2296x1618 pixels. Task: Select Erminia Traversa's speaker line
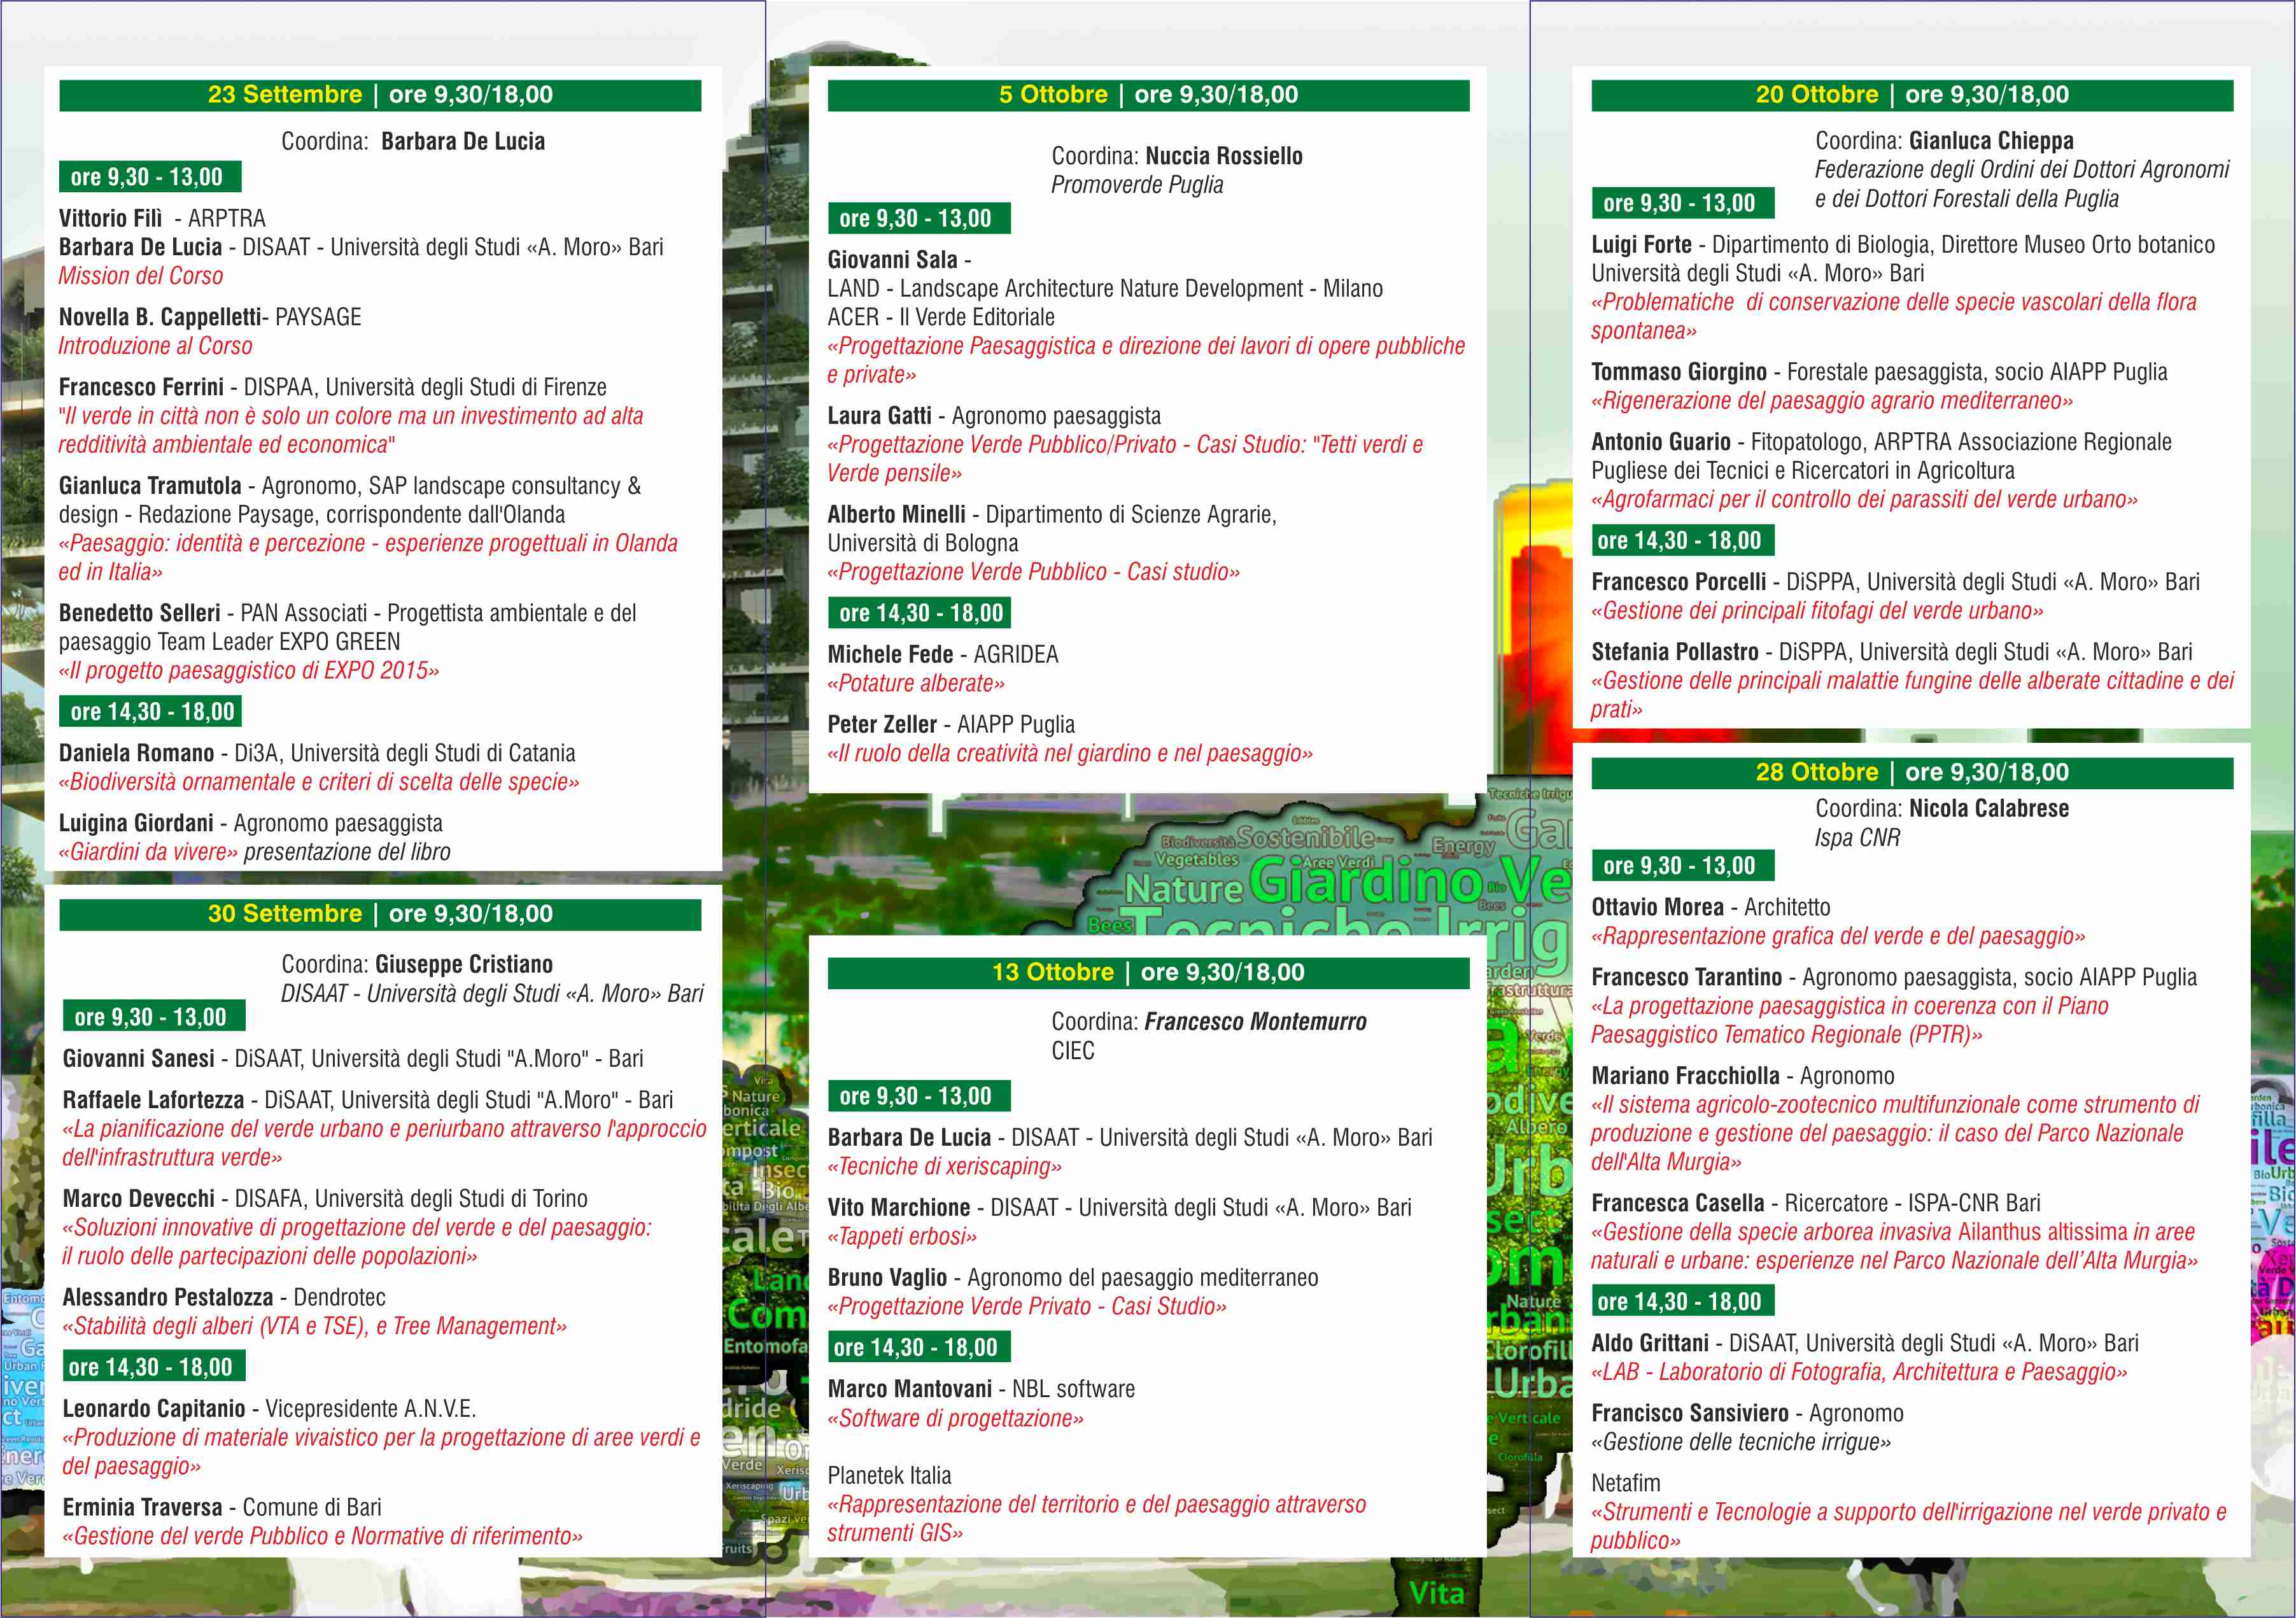[x=222, y=1508]
